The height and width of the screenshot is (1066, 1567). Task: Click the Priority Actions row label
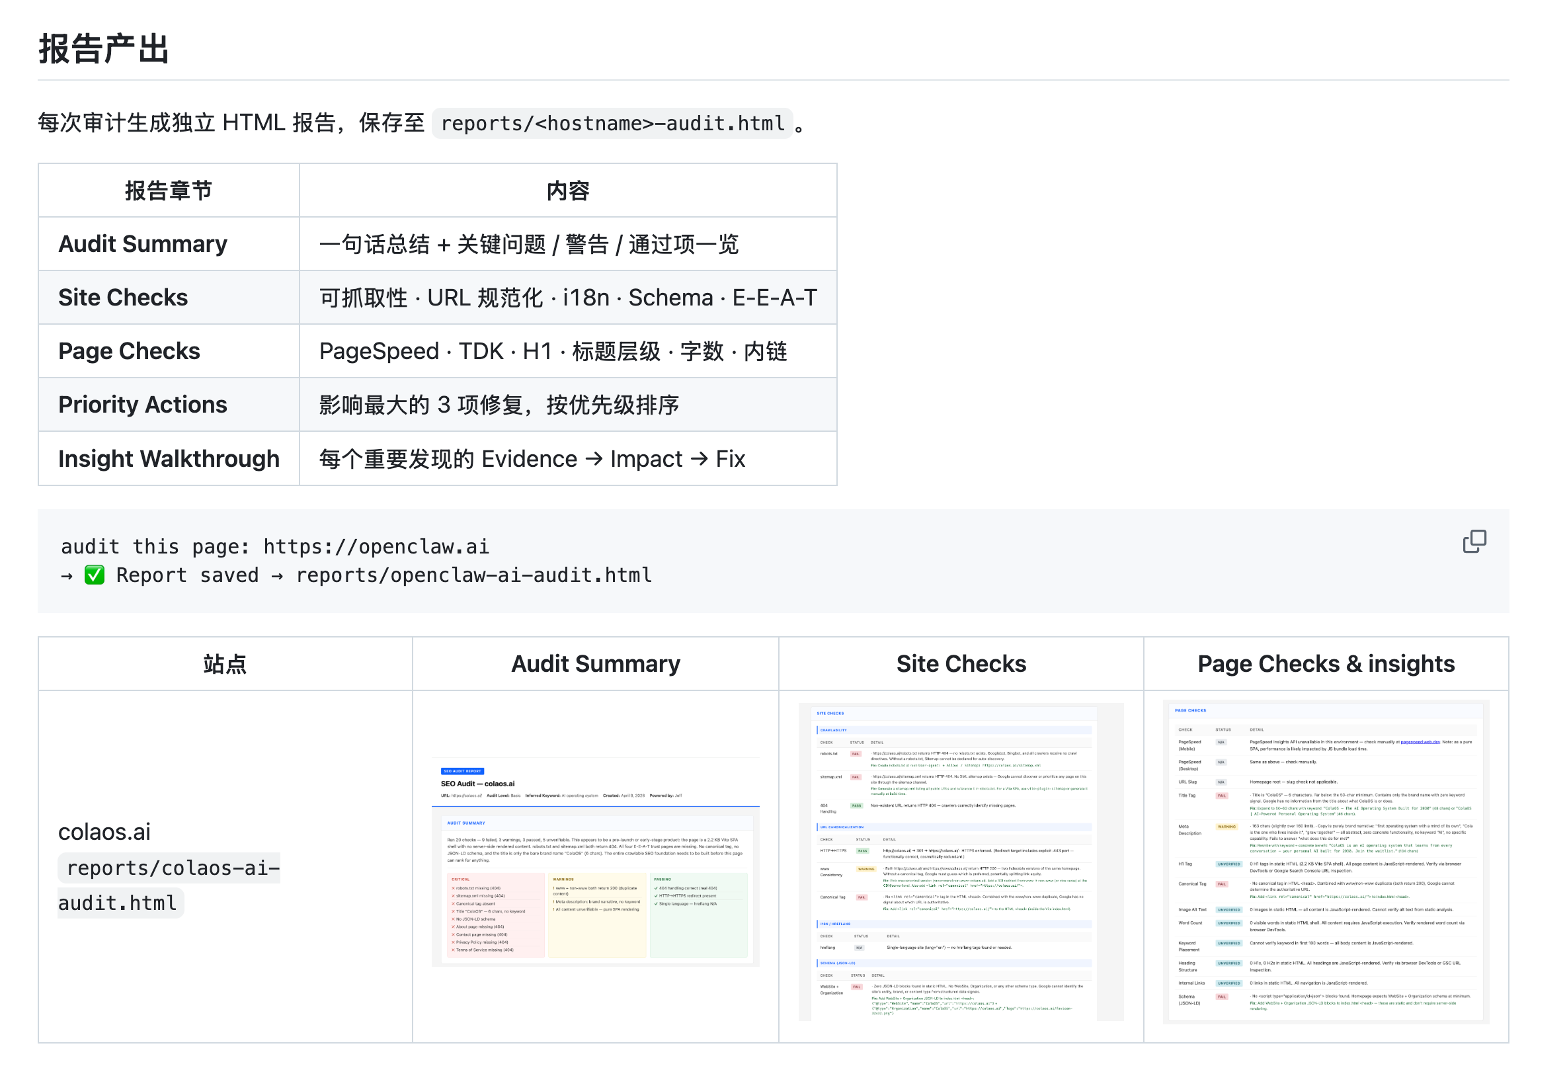[142, 405]
